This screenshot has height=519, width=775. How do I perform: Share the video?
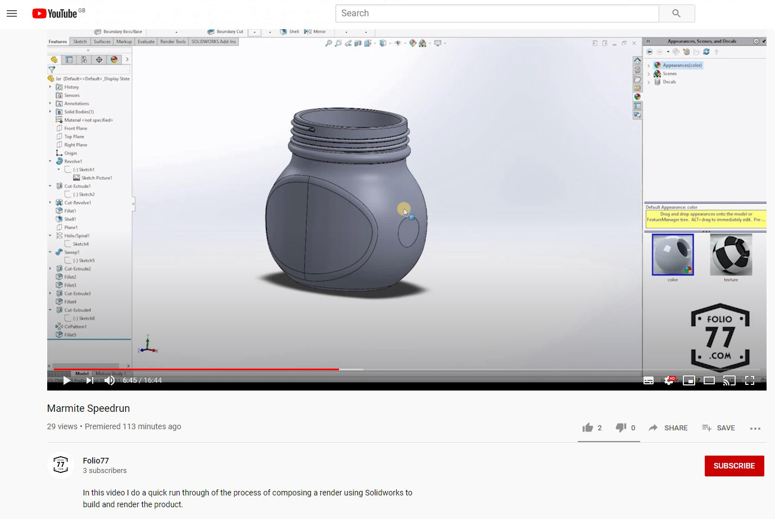click(668, 428)
